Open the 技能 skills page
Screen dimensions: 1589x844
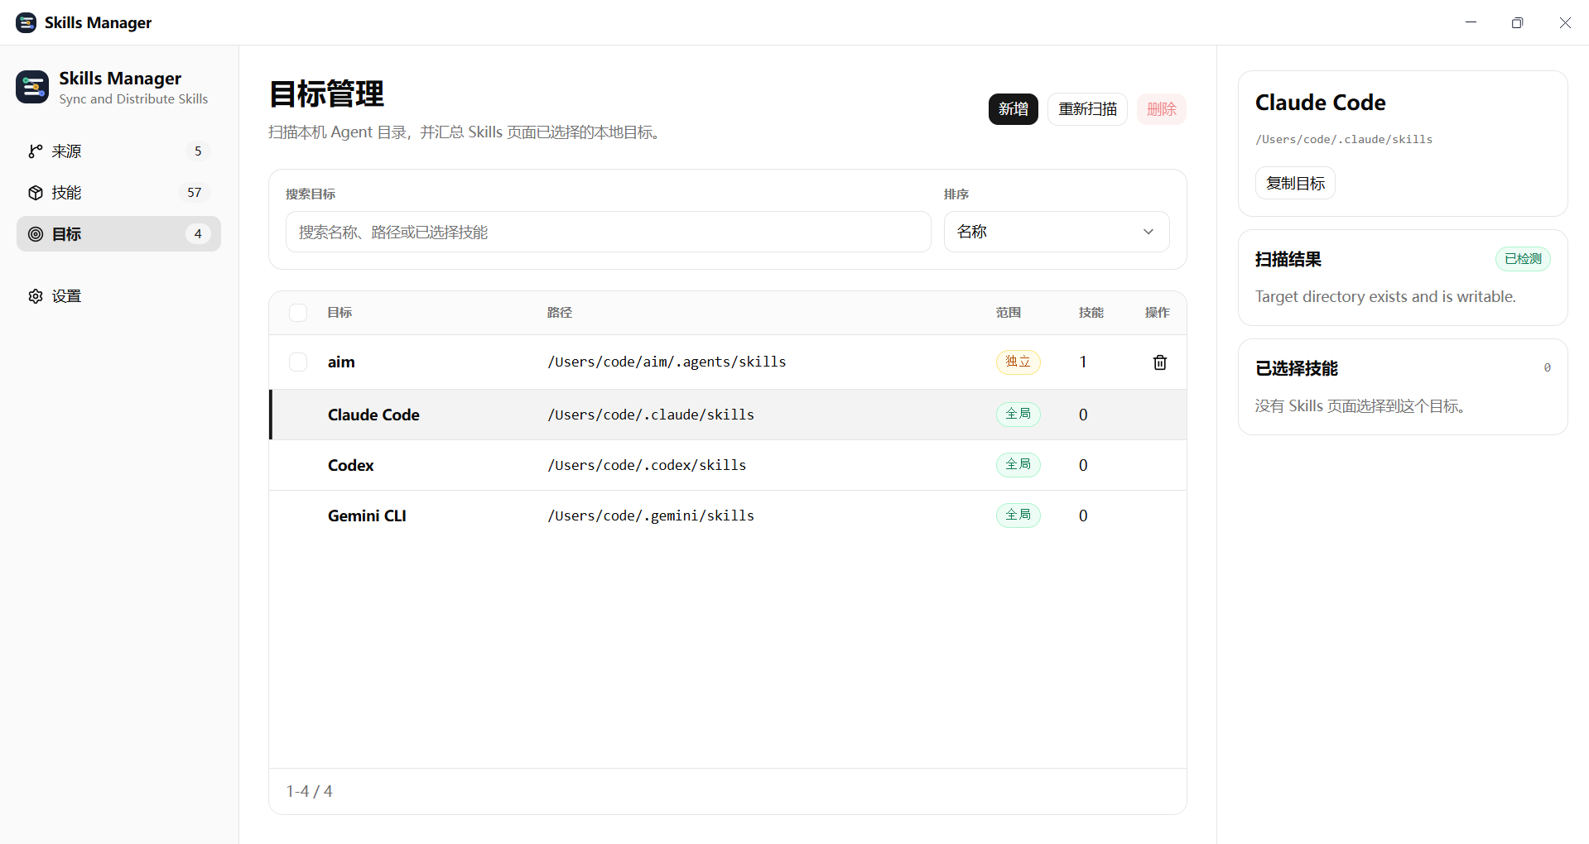pyautogui.click(x=118, y=193)
